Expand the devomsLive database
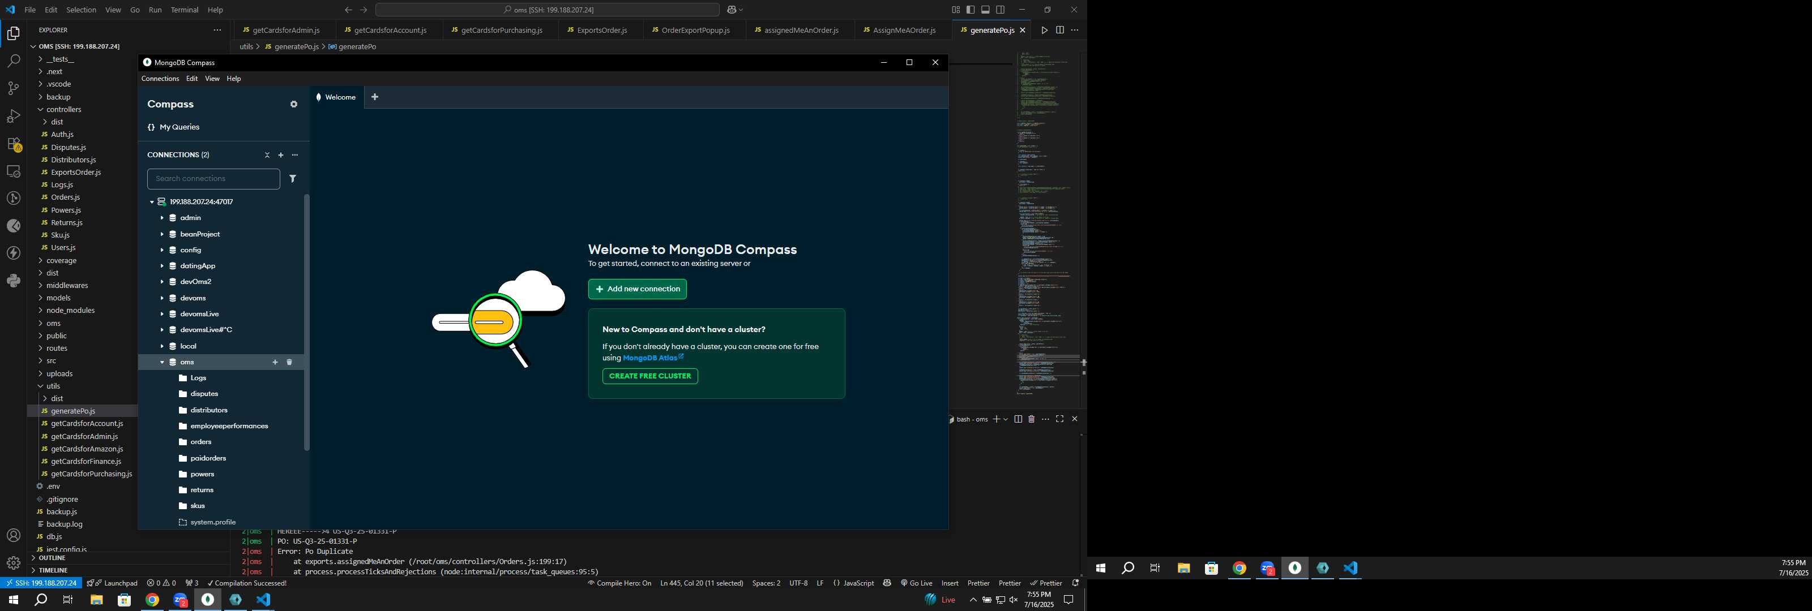 [162, 313]
